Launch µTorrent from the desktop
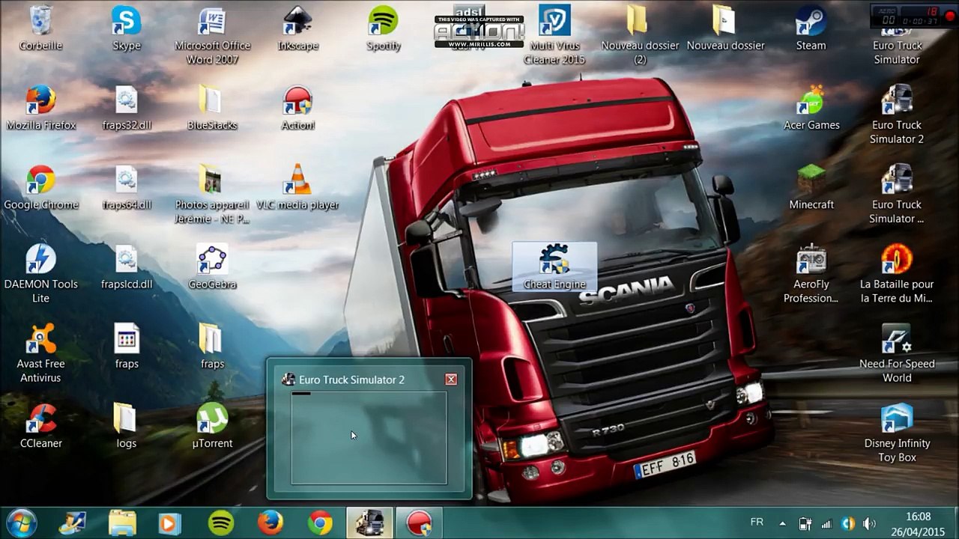 click(212, 425)
